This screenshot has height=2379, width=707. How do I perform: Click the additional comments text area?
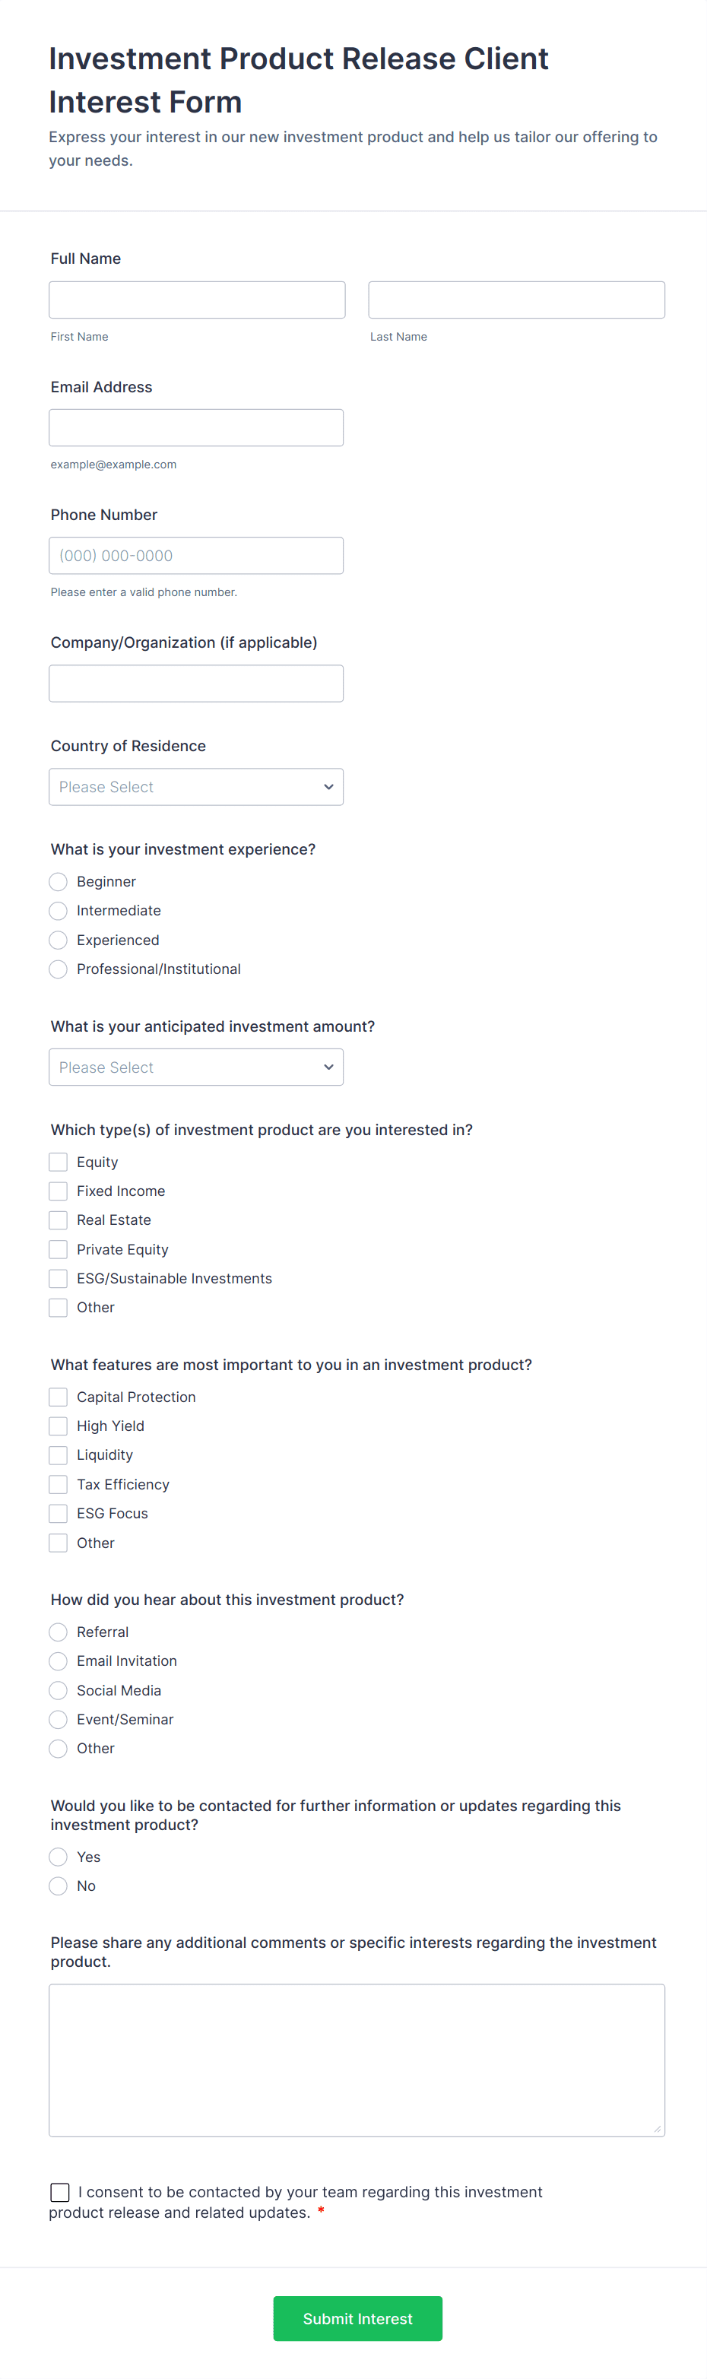pyautogui.click(x=357, y=2060)
